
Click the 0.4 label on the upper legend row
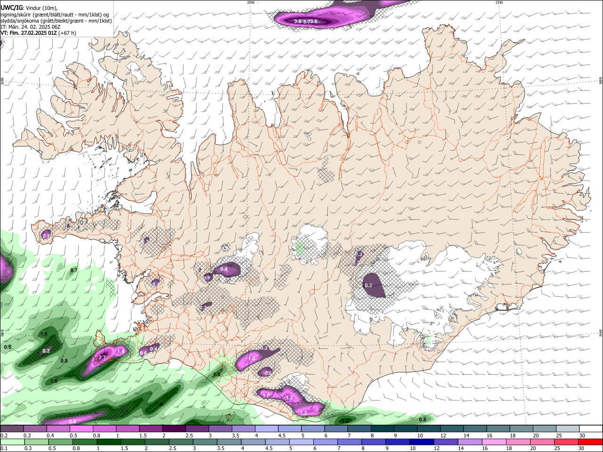pos(50,436)
